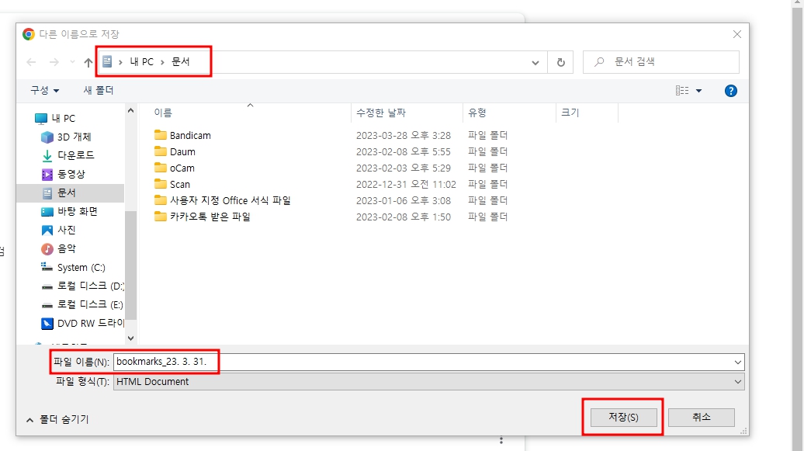Screen dimensions: 804x451
Task: Open the 파일 형식 HTML Document dropdown
Action: (428, 382)
